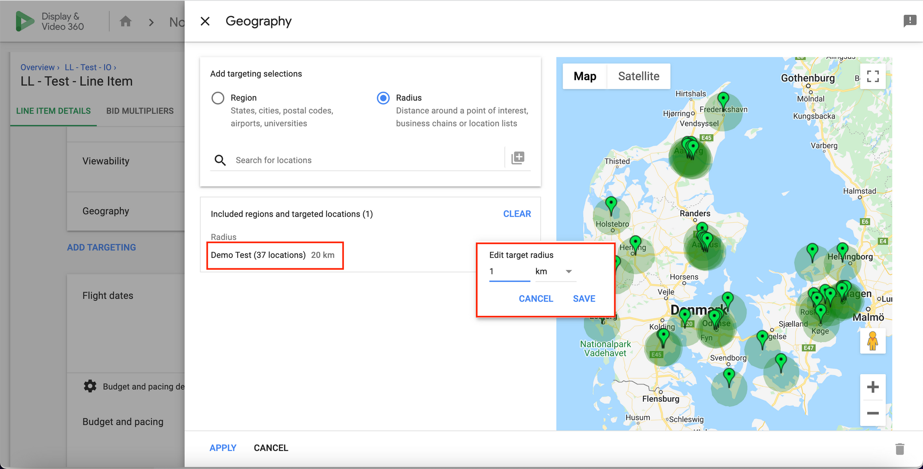Open Street View pegman
This screenshot has width=923, height=469.
872,341
